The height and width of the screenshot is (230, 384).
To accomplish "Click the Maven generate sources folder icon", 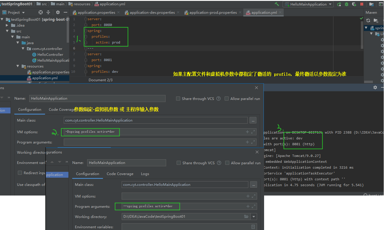I will pyautogui.click(x=376, y=20).
